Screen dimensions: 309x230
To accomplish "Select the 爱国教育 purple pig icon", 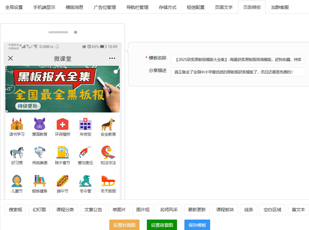I will click(x=40, y=124).
